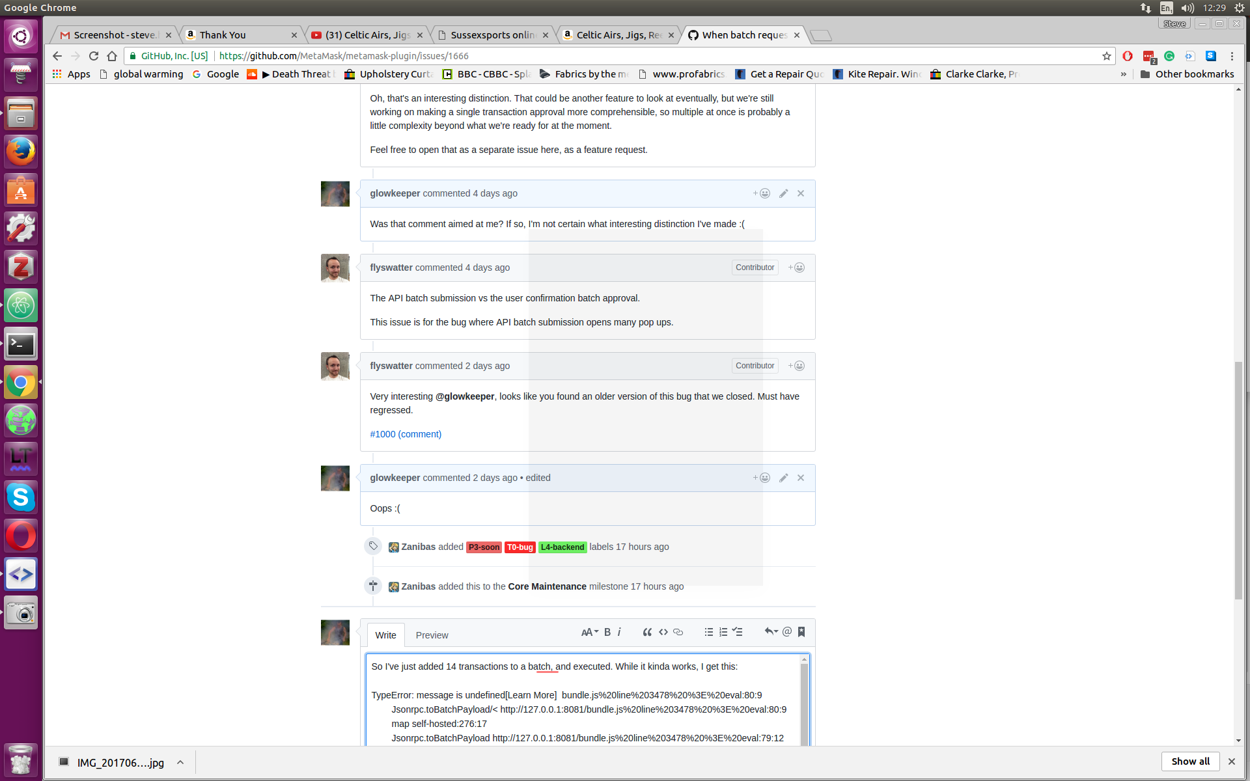Screen dimensions: 1250x781
Task: Open the saved replies dropdown
Action: point(771,631)
